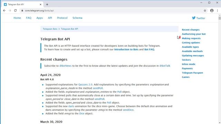The height and width of the screenshot is (124, 221).
Task: Open a new tab with plus button
Action: coord(47,4)
